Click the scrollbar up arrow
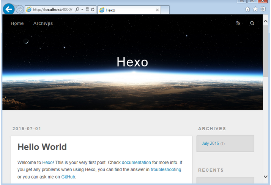Image resolution: width=271 pixels, height=185 pixels. 266,21
